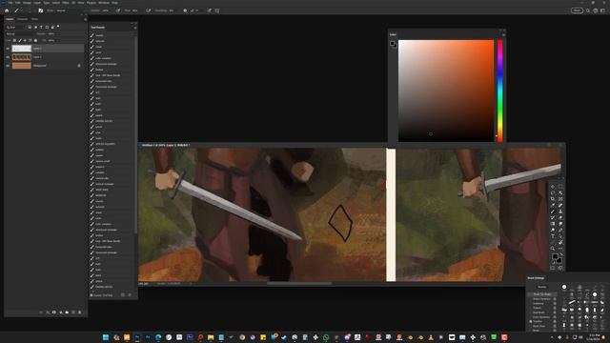The width and height of the screenshot is (610, 343).
Task: Click symmetry paint options icon
Action: pos(217,10)
